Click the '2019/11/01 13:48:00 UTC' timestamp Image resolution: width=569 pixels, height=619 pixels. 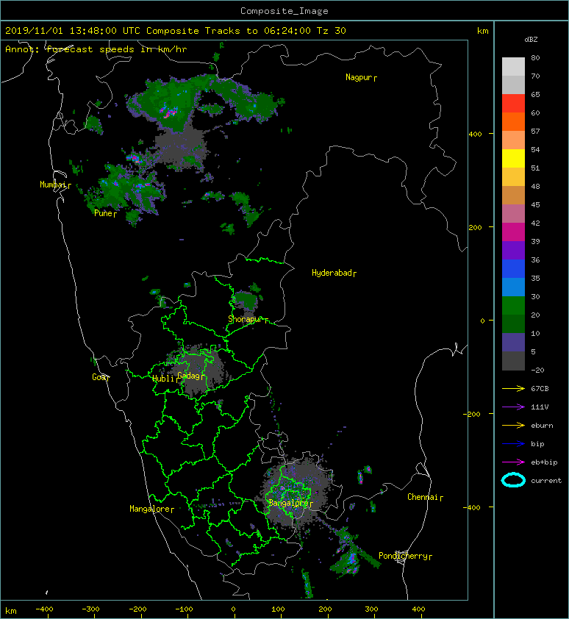pos(73,31)
